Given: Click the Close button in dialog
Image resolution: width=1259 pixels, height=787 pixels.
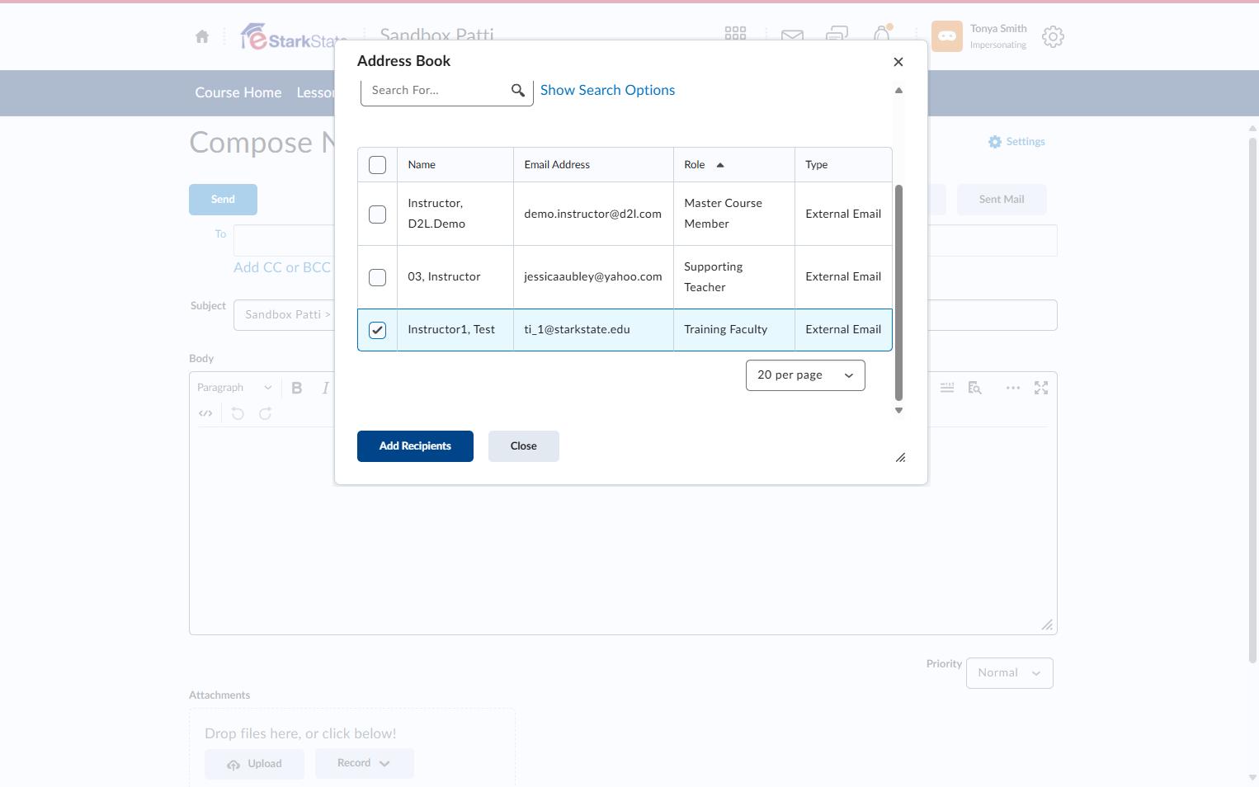Looking at the screenshot, I should [x=523, y=446].
